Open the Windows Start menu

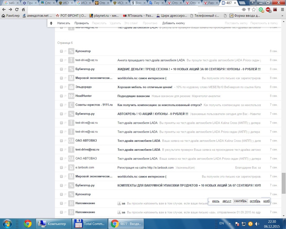pyautogui.click(x=7, y=224)
